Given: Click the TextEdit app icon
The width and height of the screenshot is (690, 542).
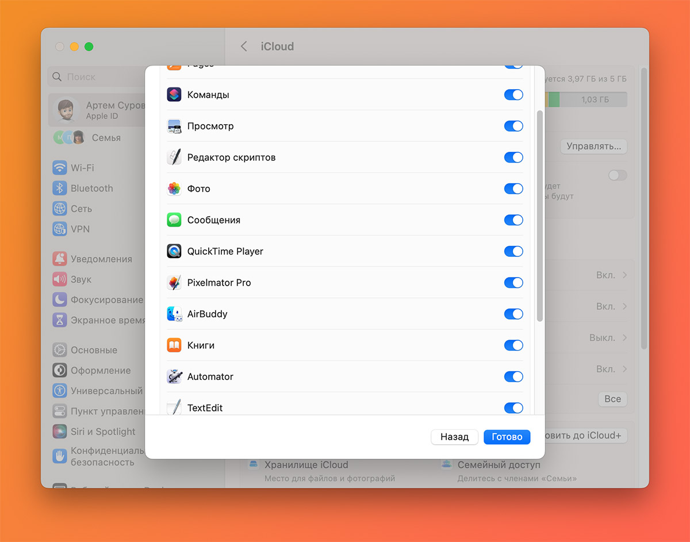Looking at the screenshot, I should click(x=174, y=407).
